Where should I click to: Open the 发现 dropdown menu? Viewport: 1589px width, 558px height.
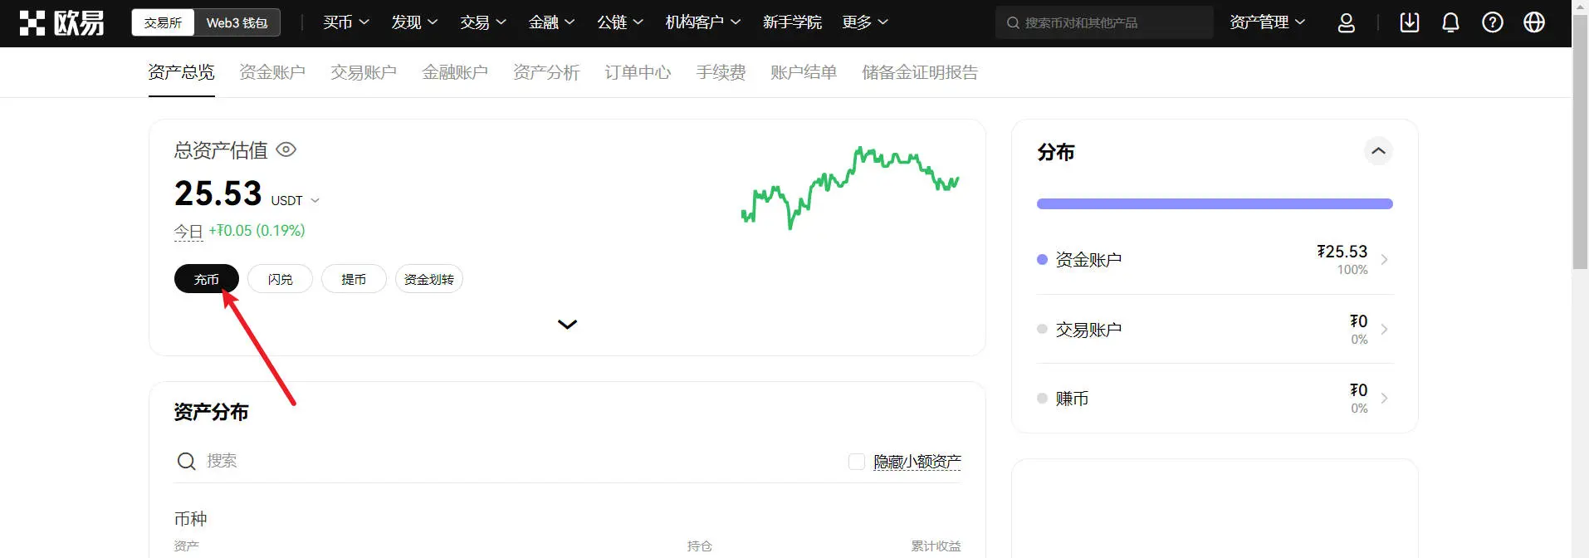(414, 22)
